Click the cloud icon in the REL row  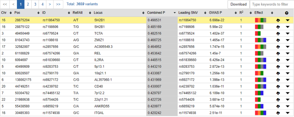click(278, 54)
